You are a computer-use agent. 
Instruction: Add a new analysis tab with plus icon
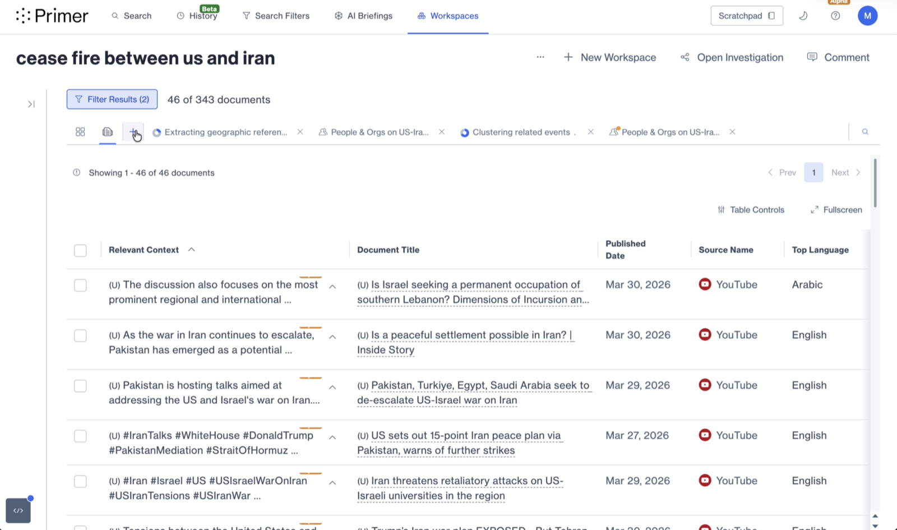tap(133, 132)
